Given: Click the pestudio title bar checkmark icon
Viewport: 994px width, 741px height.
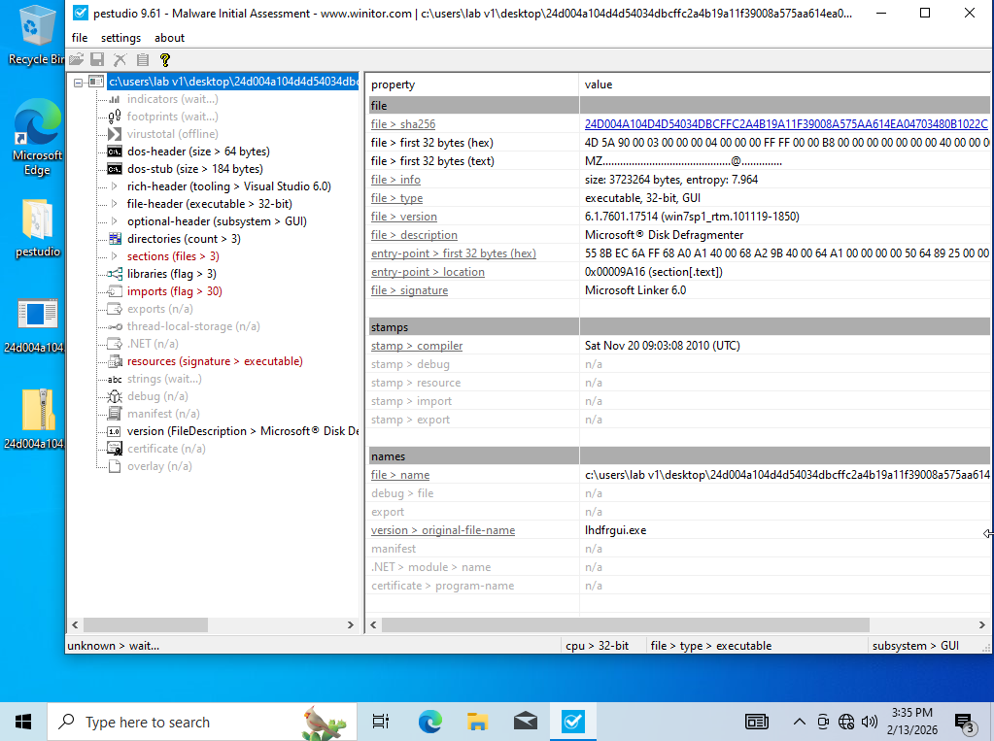Looking at the screenshot, I should (x=81, y=13).
